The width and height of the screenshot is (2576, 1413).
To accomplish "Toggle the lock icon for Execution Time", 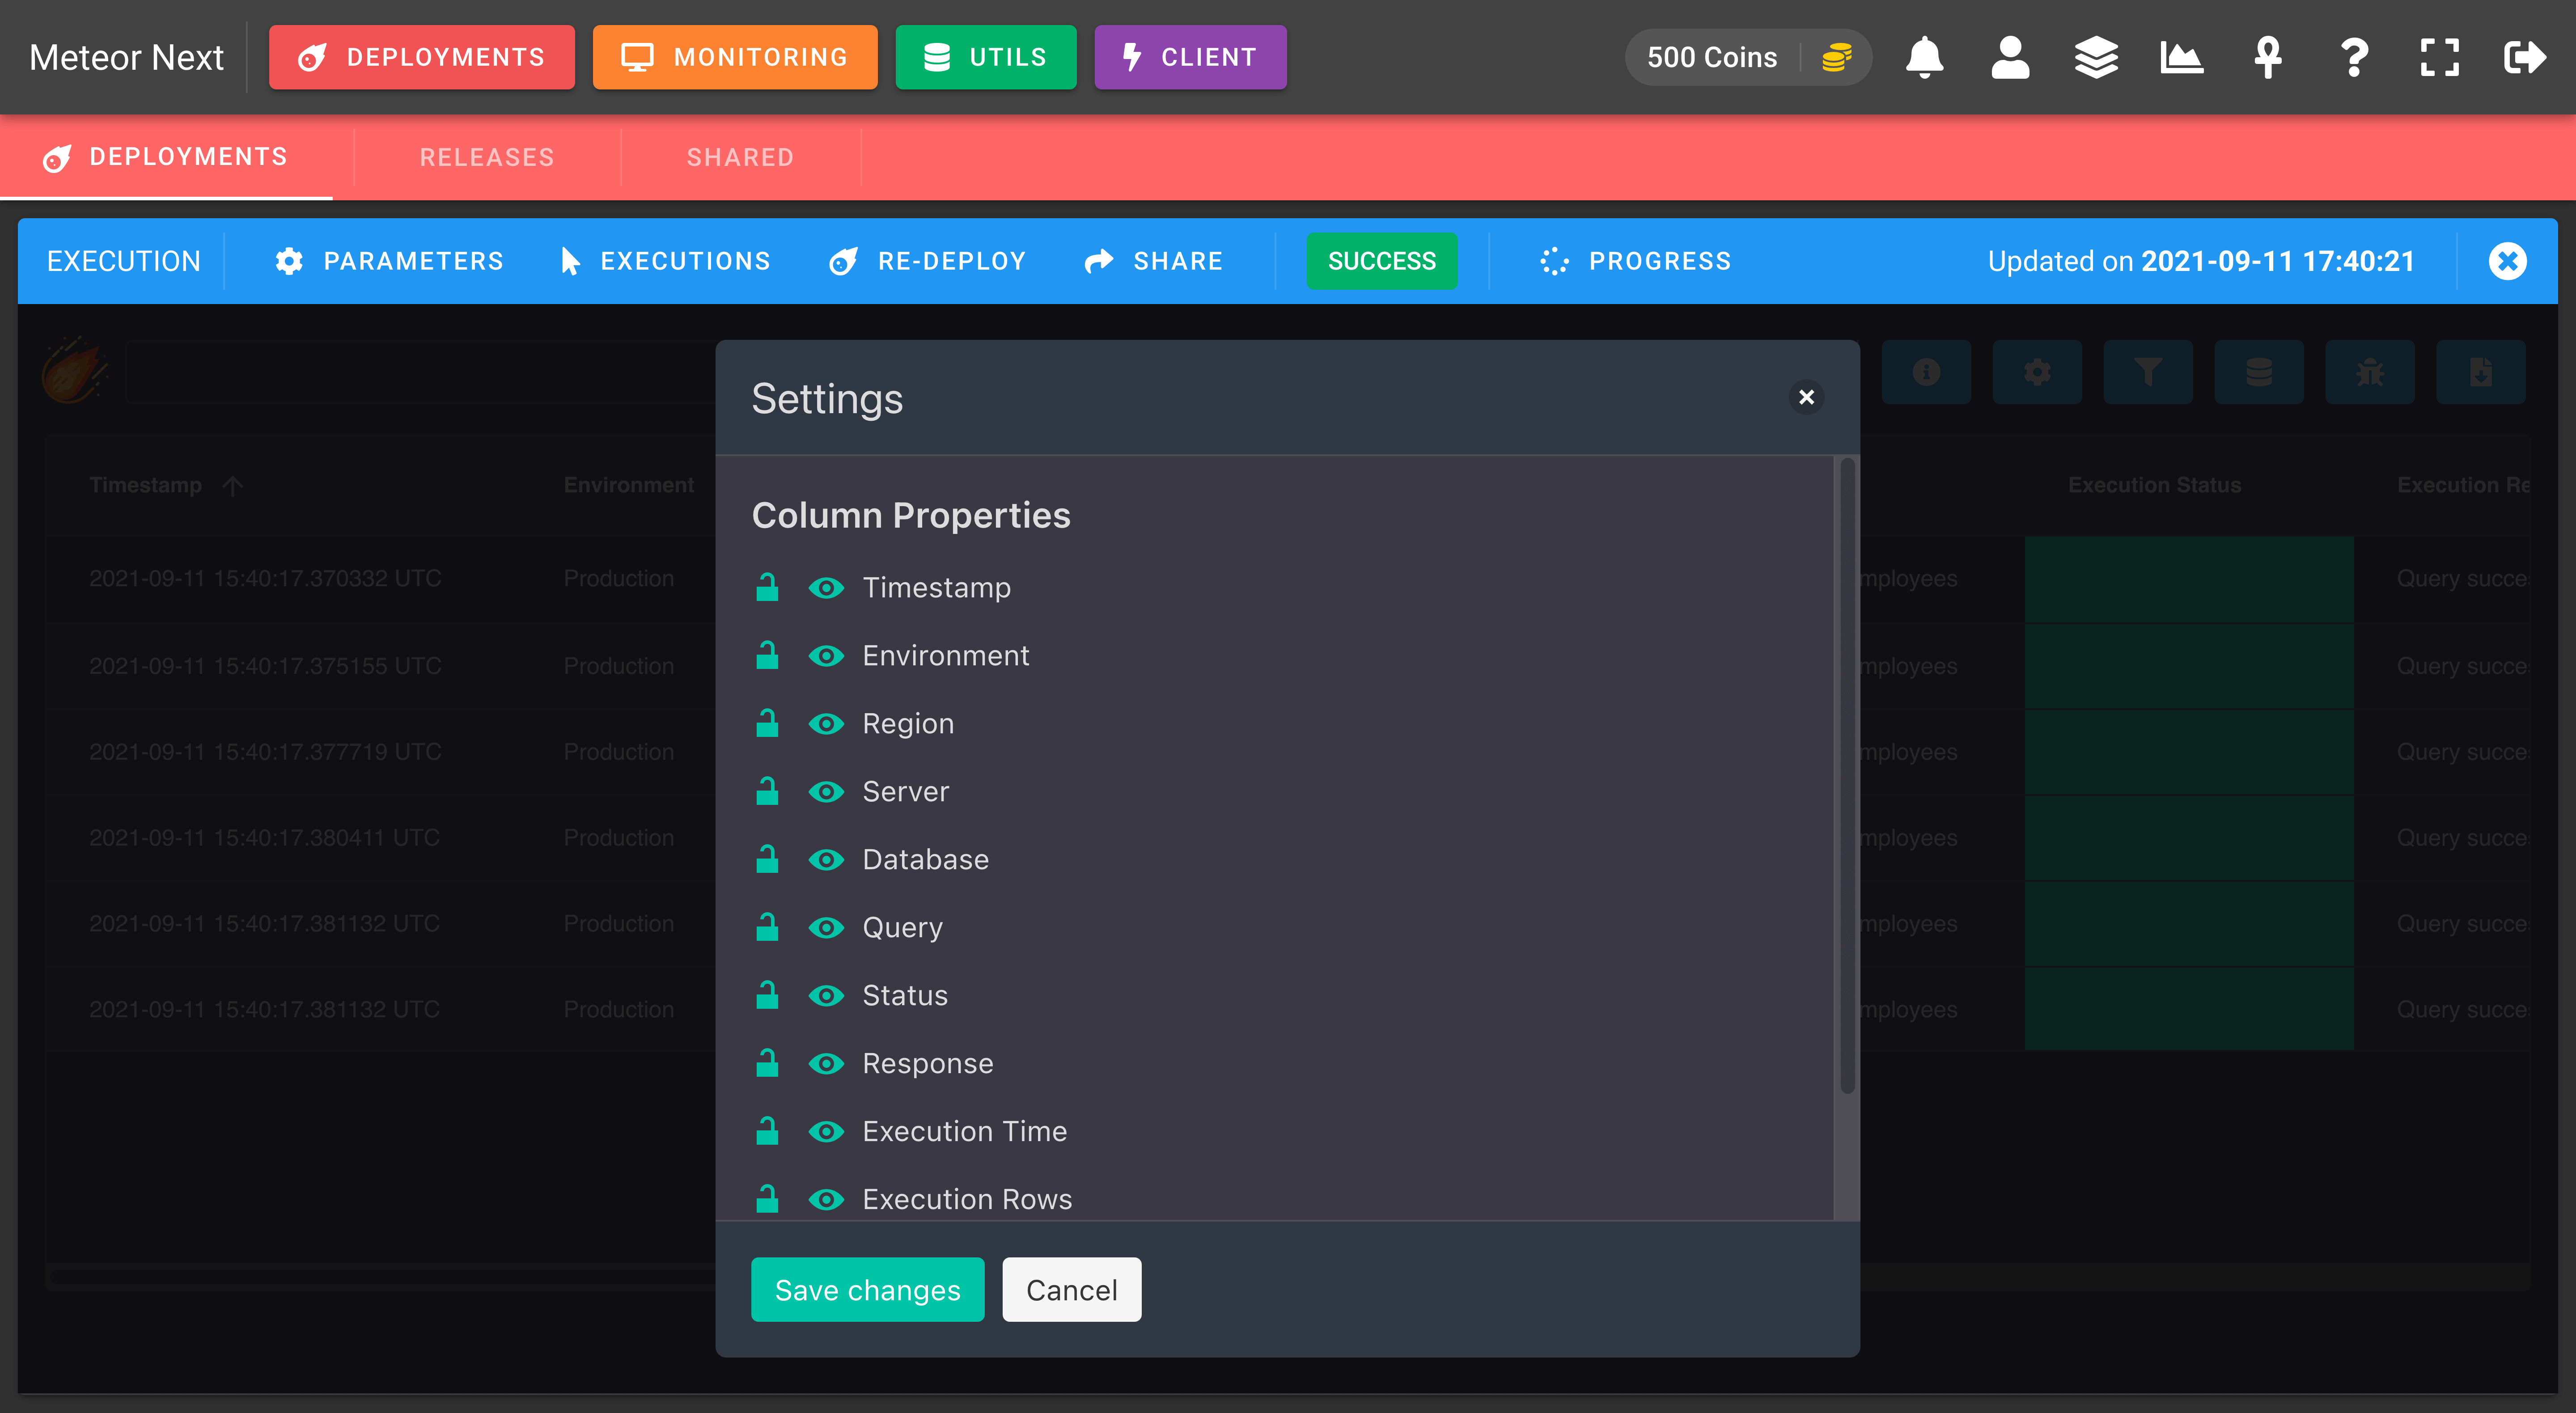I will coord(767,1131).
